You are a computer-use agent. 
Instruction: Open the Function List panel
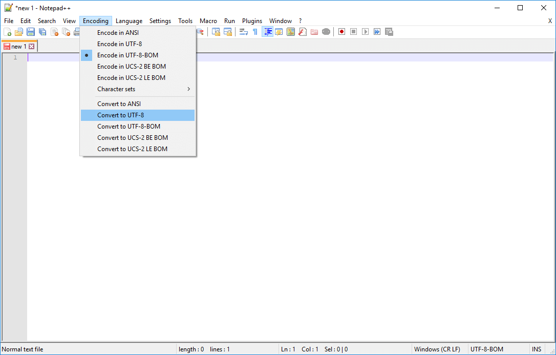point(302,31)
